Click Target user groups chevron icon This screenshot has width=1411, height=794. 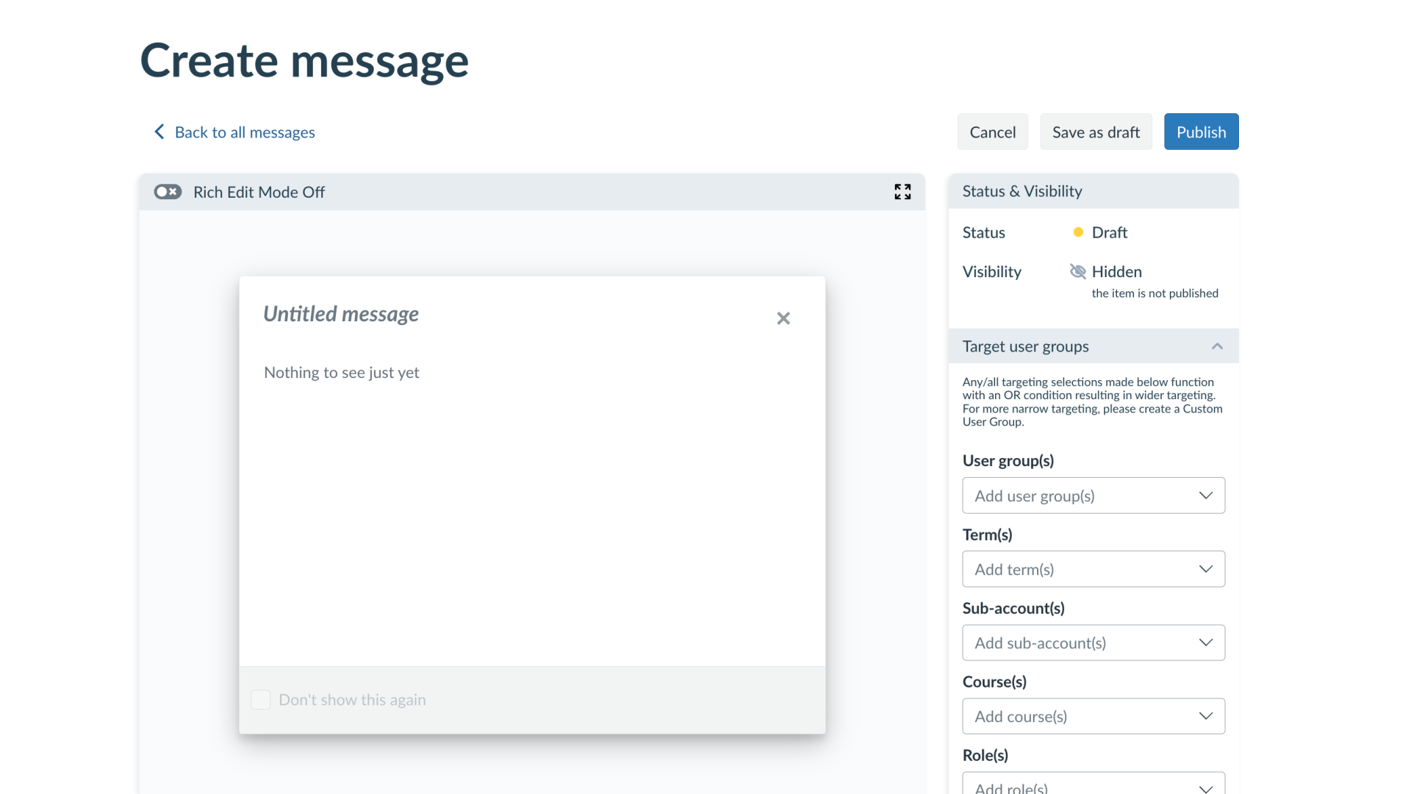tap(1217, 346)
